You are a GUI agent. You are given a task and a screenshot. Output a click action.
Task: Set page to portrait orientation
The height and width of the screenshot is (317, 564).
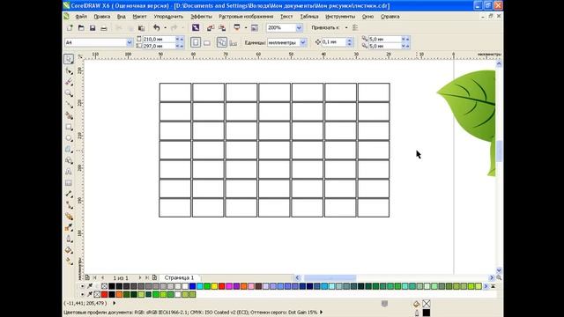[196, 42]
